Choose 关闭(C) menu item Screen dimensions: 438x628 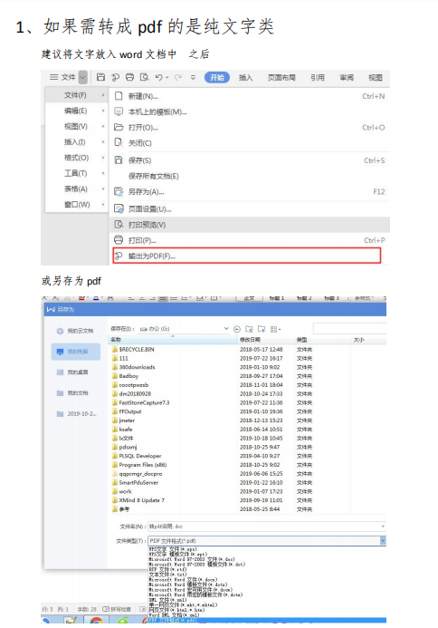(250, 143)
